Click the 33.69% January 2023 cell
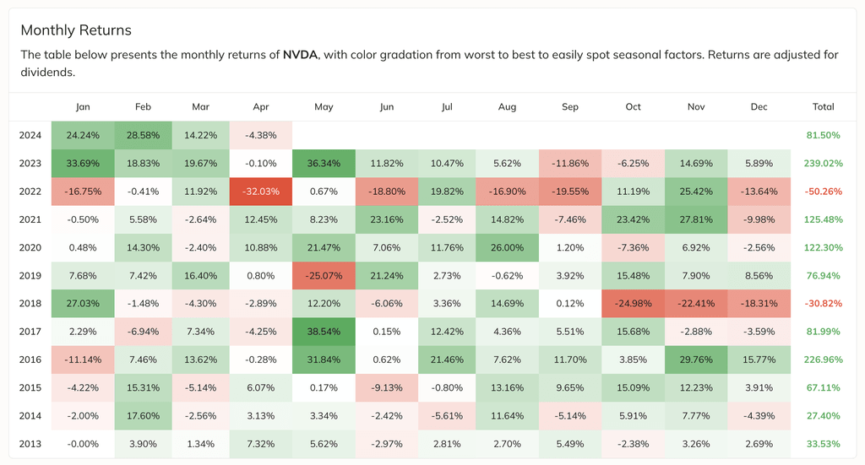 click(83, 163)
